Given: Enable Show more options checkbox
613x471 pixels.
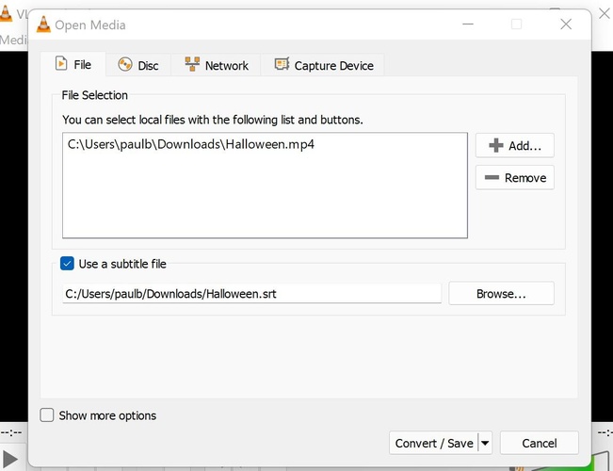Looking at the screenshot, I should pos(47,415).
